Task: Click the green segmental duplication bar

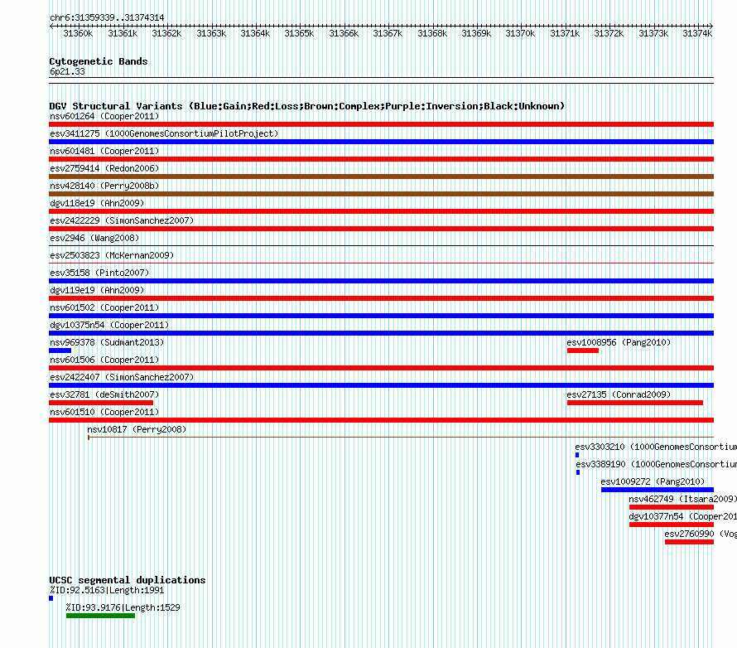Action: [100, 616]
